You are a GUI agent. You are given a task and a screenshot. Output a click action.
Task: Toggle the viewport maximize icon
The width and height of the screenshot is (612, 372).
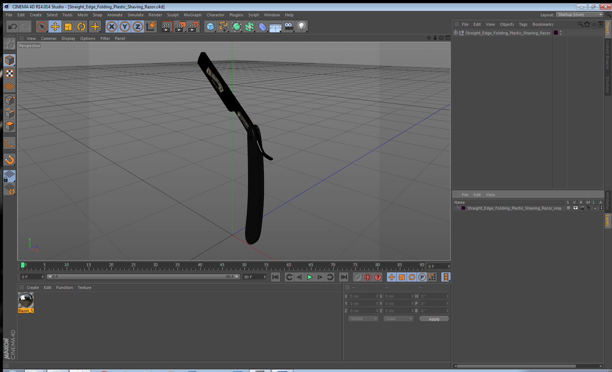coord(448,38)
